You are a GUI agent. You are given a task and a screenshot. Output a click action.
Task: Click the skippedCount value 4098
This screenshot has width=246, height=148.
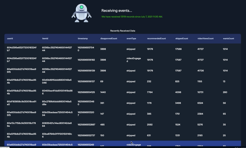click(178, 92)
